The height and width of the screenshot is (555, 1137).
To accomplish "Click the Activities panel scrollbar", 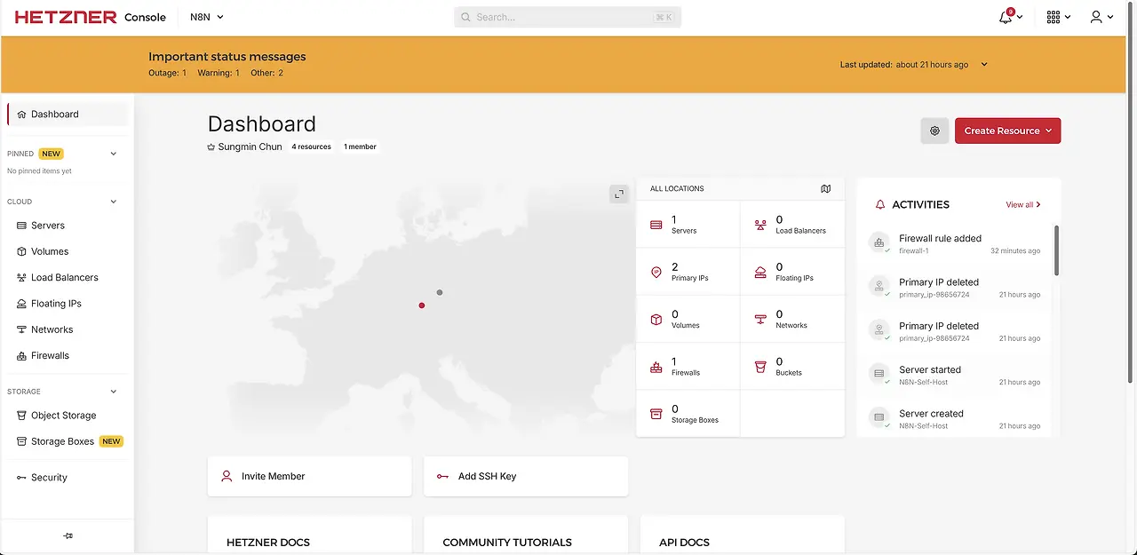I will coord(1056,250).
